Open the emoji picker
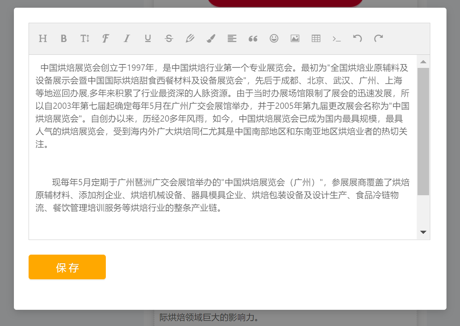 click(x=274, y=39)
